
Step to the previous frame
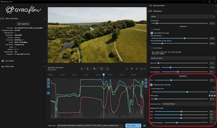coord(87,69)
